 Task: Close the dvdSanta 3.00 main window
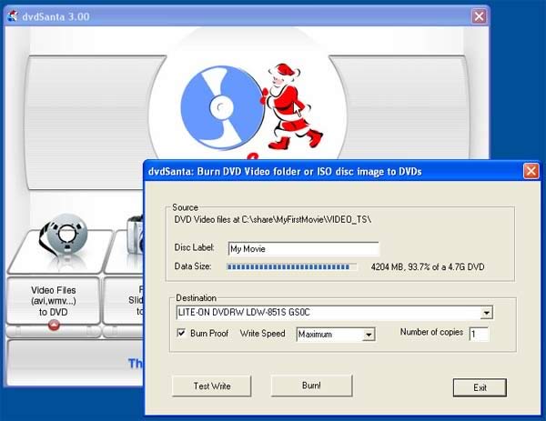point(479,16)
